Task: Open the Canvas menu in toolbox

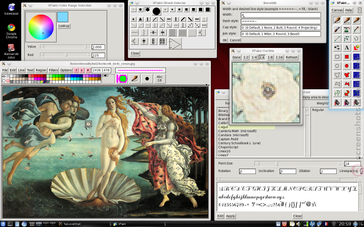Action: coord(337,10)
